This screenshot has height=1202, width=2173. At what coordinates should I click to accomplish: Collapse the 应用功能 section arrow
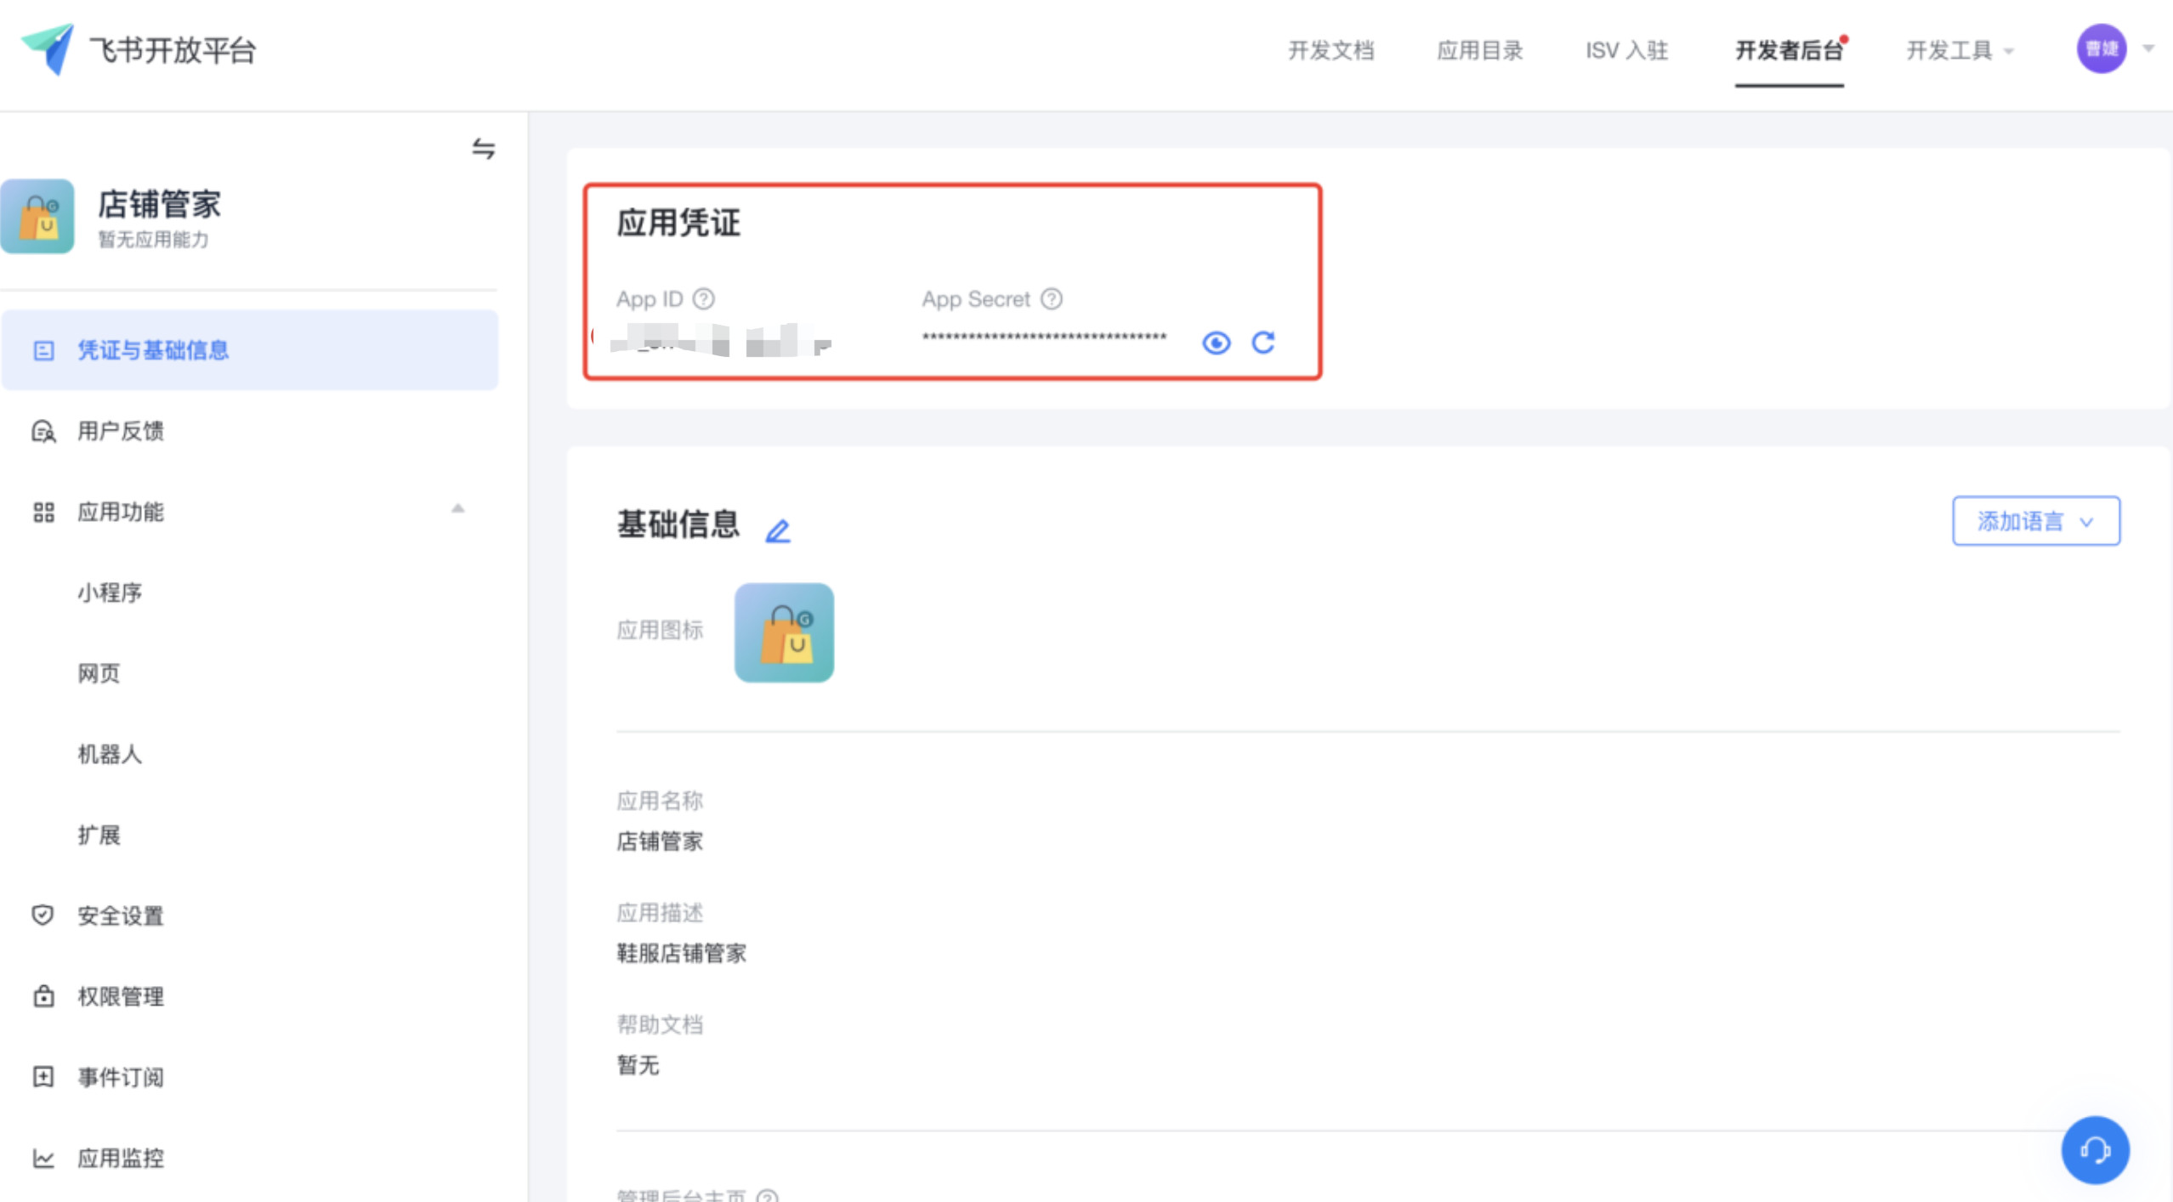458,509
